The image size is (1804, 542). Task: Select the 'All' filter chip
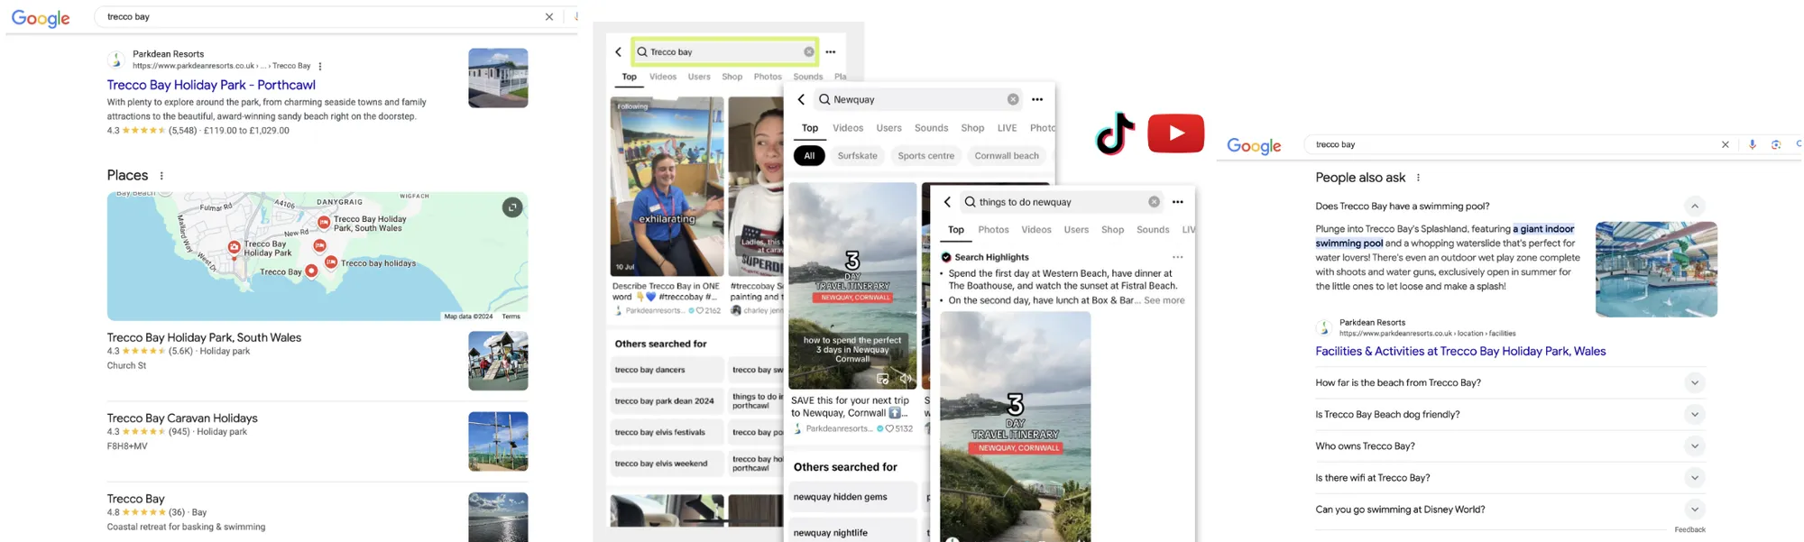tap(809, 156)
